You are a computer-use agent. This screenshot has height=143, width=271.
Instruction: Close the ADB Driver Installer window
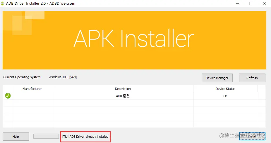click(x=264, y=4)
